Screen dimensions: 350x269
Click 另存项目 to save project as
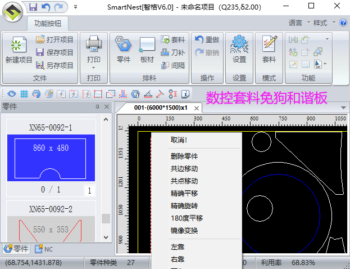[x=54, y=65]
